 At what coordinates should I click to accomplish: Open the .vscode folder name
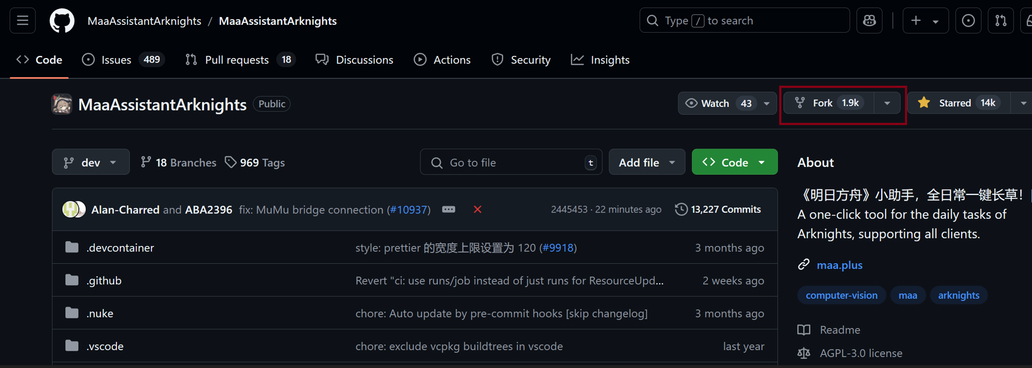[x=105, y=346]
